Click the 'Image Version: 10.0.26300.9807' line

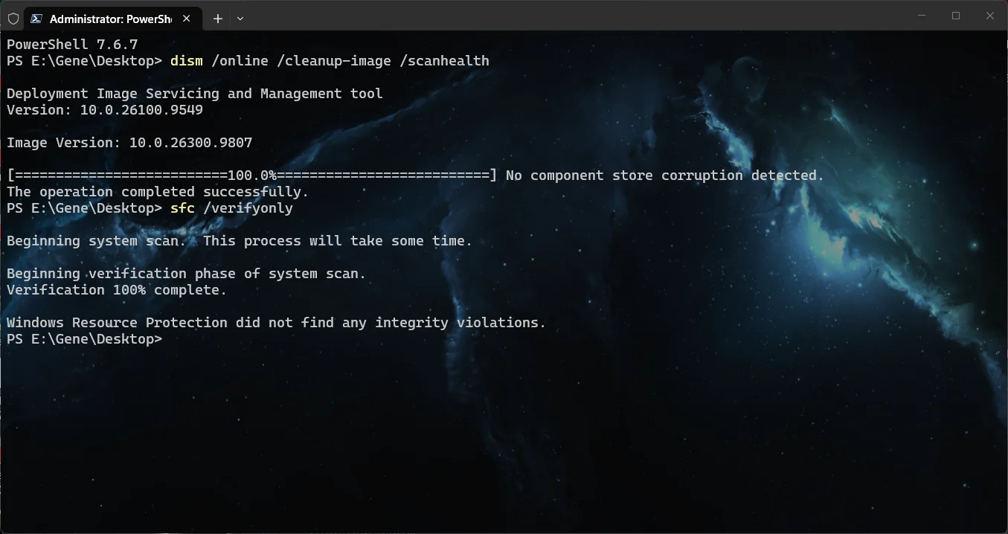pos(129,143)
